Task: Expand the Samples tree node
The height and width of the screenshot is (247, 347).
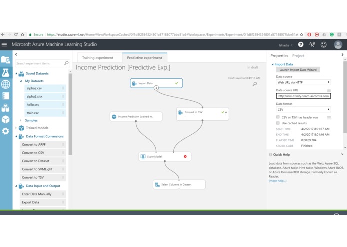Action: pyautogui.click(x=21, y=120)
